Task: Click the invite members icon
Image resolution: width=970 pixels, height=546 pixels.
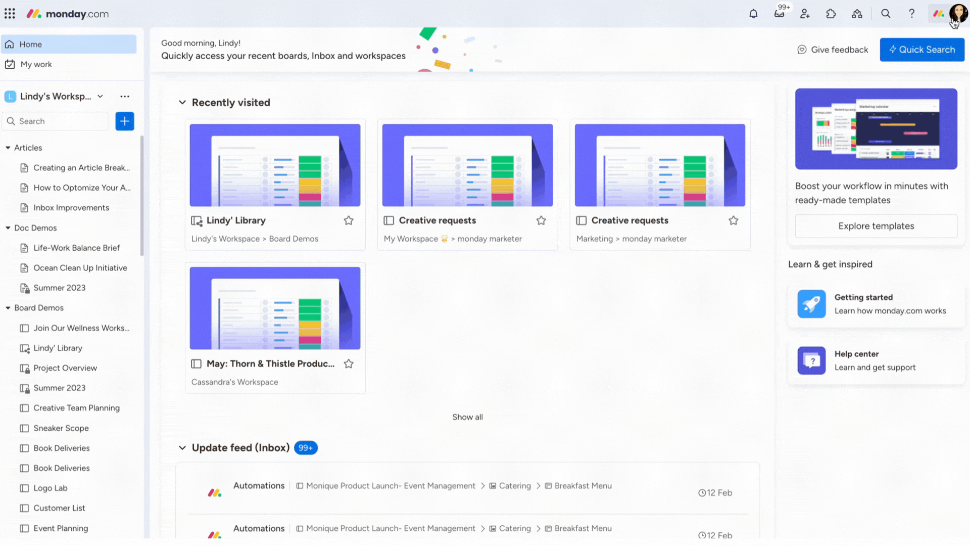Action: click(805, 13)
